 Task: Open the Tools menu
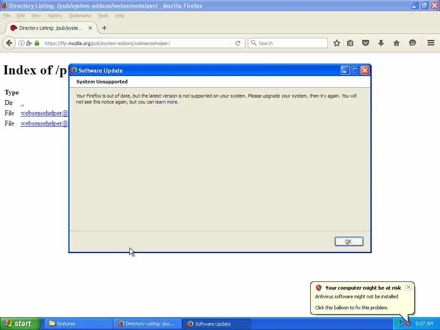[x=103, y=15]
